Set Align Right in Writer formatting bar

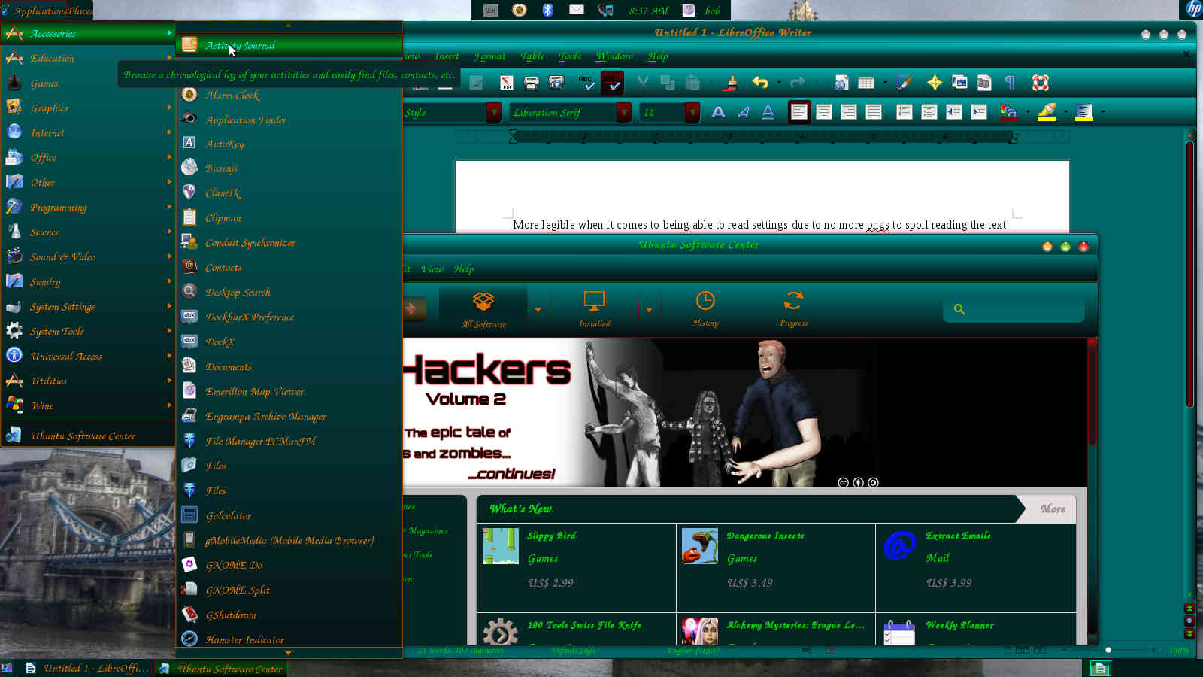click(849, 112)
